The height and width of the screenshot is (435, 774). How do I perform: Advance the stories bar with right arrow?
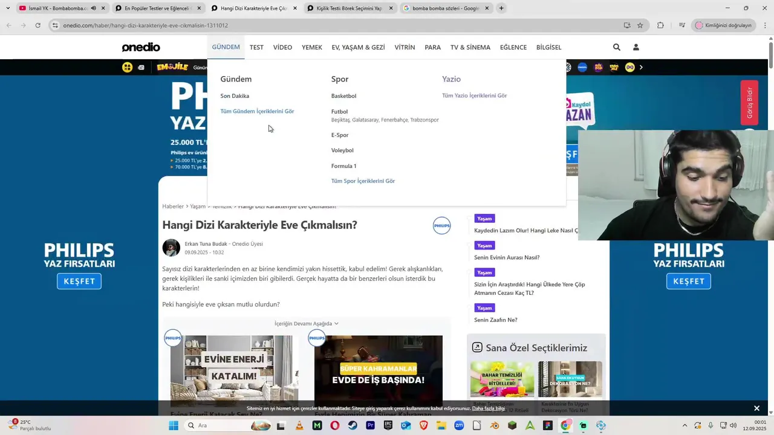(641, 67)
